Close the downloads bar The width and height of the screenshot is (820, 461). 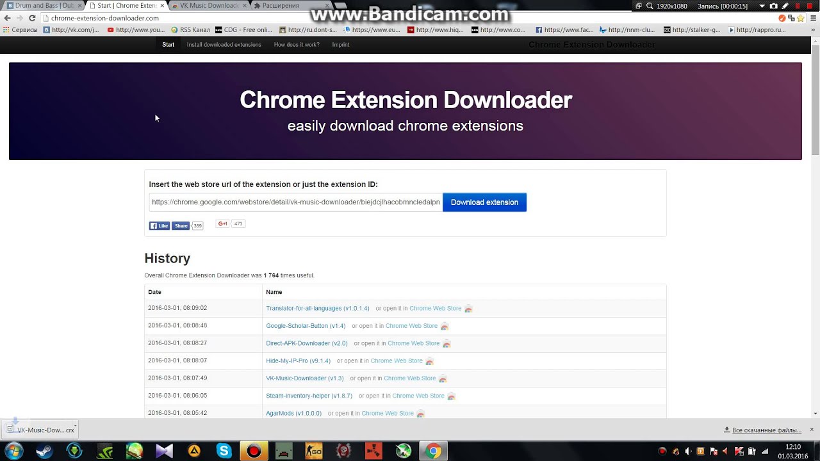[x=812, y=430]
